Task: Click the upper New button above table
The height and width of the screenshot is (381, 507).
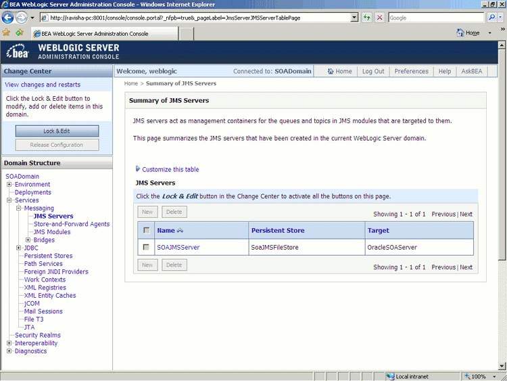Action: click(x=147, y=212)
